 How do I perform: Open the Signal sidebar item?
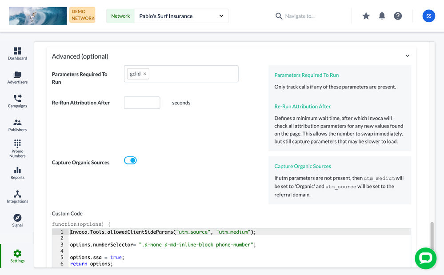coord(17,220)
